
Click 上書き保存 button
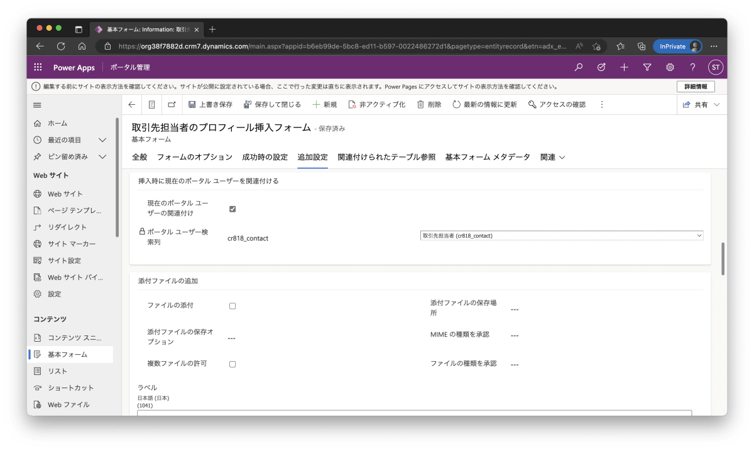click(210, 104)
